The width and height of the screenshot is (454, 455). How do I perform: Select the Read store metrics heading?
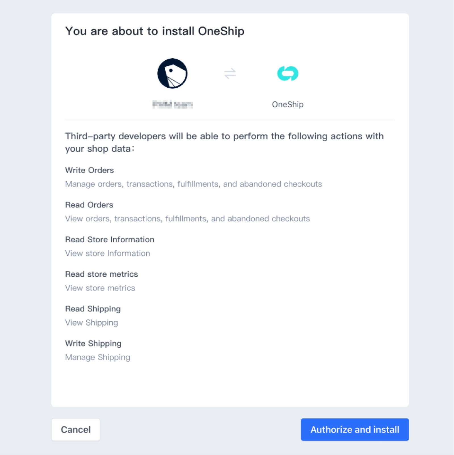coord(101,274)
